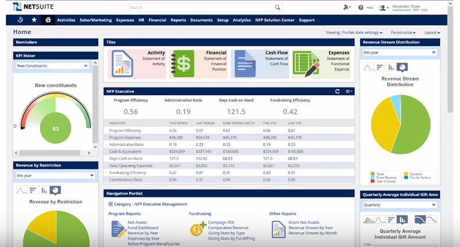460x247 pixels.
Task: Open the Quarterly period dropdown
Action: pyautogui.click(x=400, y=205)
